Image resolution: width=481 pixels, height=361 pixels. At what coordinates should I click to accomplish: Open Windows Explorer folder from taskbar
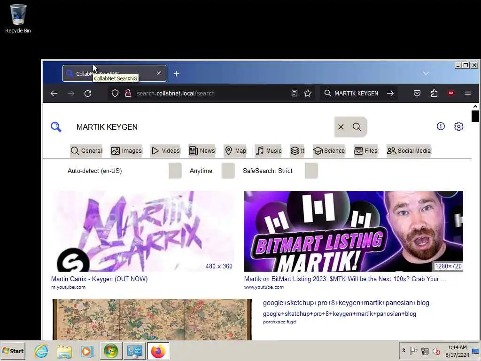tap(64, 351)
